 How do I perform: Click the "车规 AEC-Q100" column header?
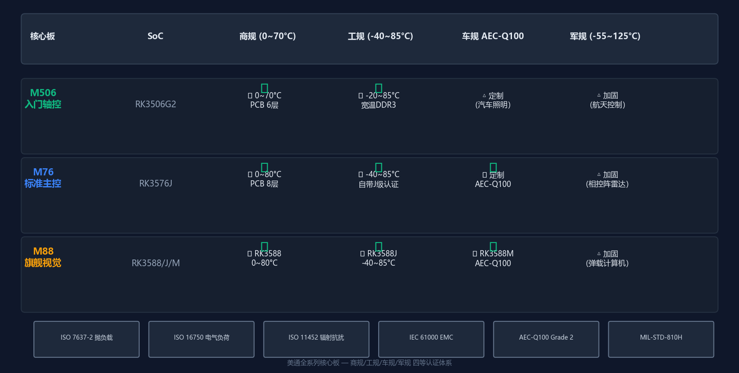pyautogui.click(x=493, y=36)
